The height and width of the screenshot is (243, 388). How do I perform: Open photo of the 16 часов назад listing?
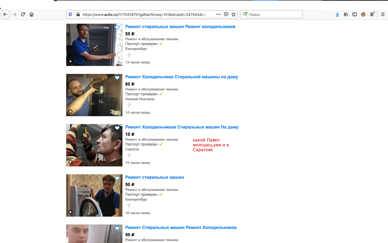pos(94,195)
